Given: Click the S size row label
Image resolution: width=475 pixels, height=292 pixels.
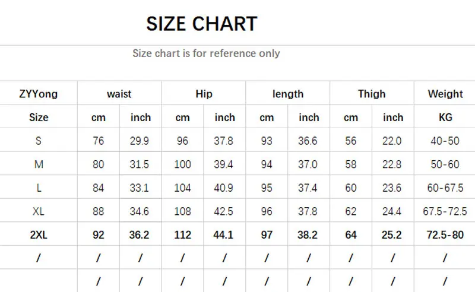Looking at the screenshot, I should point(39,141).
